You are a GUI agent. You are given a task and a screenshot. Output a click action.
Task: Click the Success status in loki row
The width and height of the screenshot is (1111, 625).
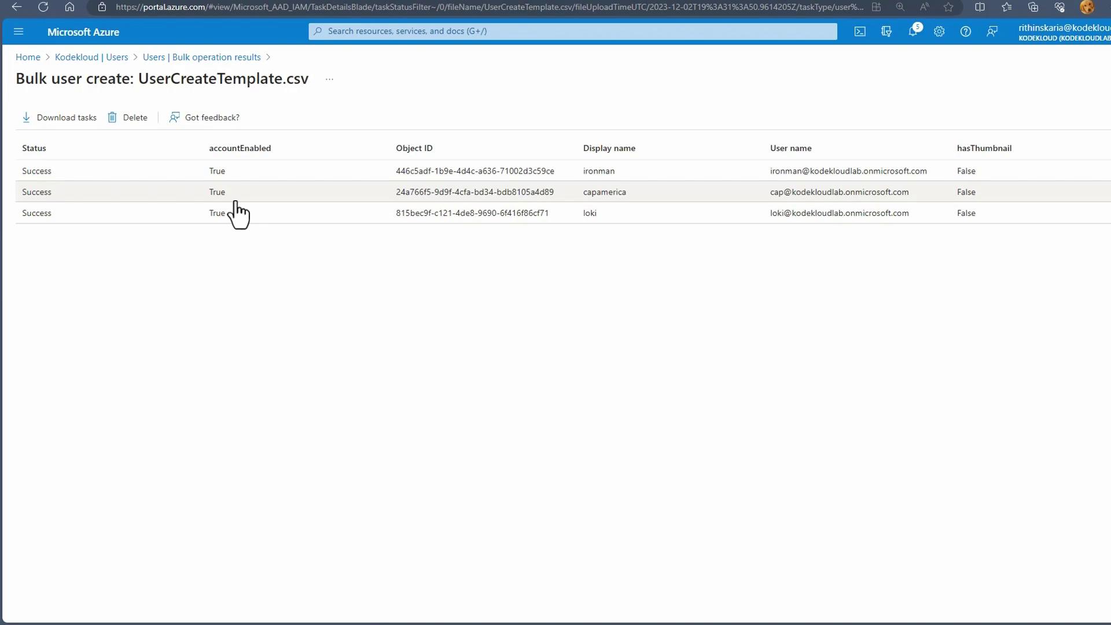[36, 213]
